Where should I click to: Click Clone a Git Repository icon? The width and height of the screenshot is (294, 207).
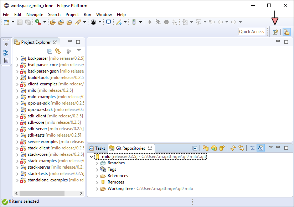click(214, 148)
